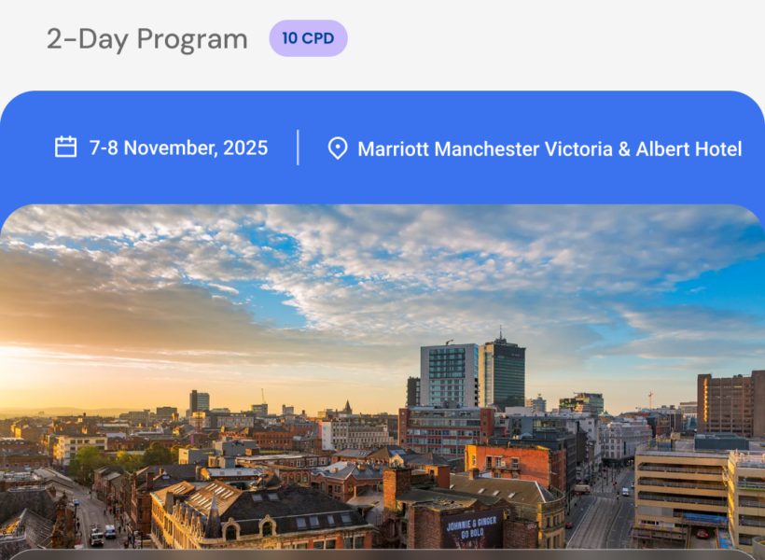765x560 pixels.
Task: Click the 7-8 November, 2025 date text
Action: click(178, 147)
